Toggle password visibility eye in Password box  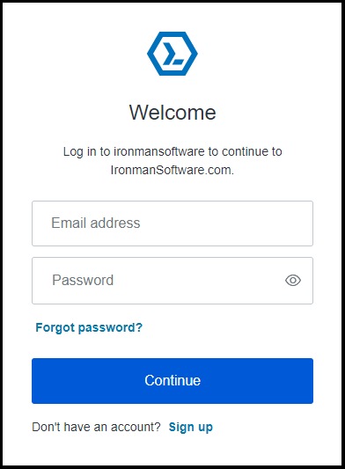[293, 281]
